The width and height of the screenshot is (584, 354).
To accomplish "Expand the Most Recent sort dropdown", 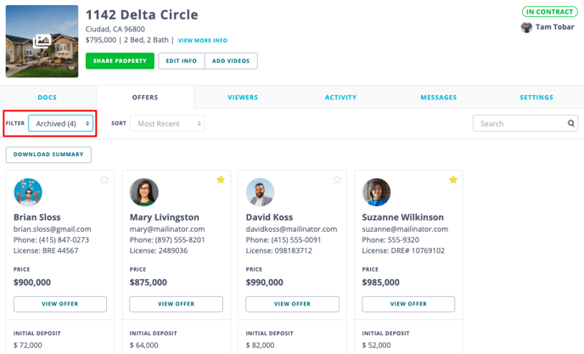I will click(166, 124).
